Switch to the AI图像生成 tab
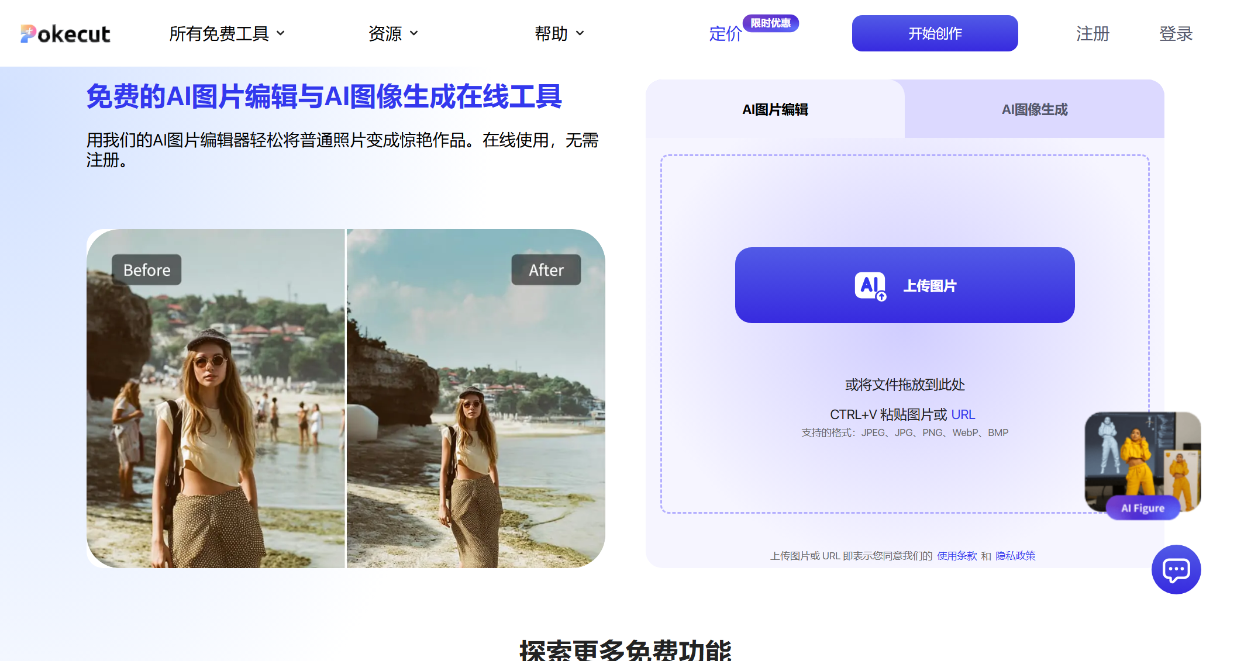 (1034, 109)
